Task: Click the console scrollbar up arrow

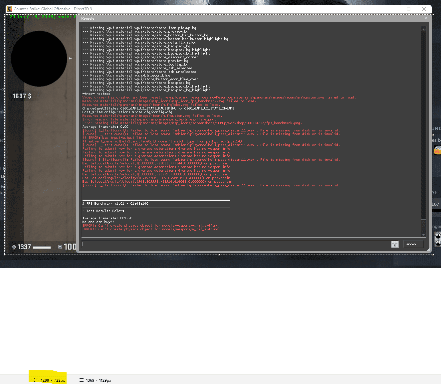Action: tap(423, 29)
